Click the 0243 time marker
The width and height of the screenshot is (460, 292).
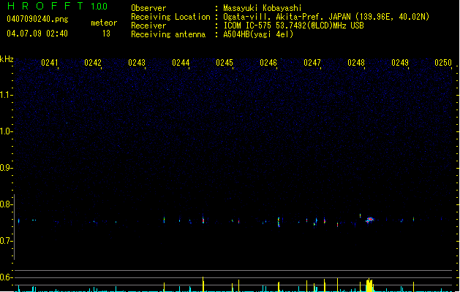coord(137,63)
